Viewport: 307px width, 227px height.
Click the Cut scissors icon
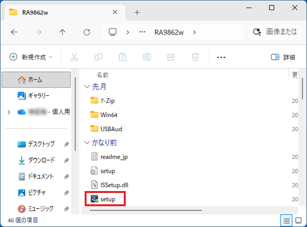pos(74,57)
